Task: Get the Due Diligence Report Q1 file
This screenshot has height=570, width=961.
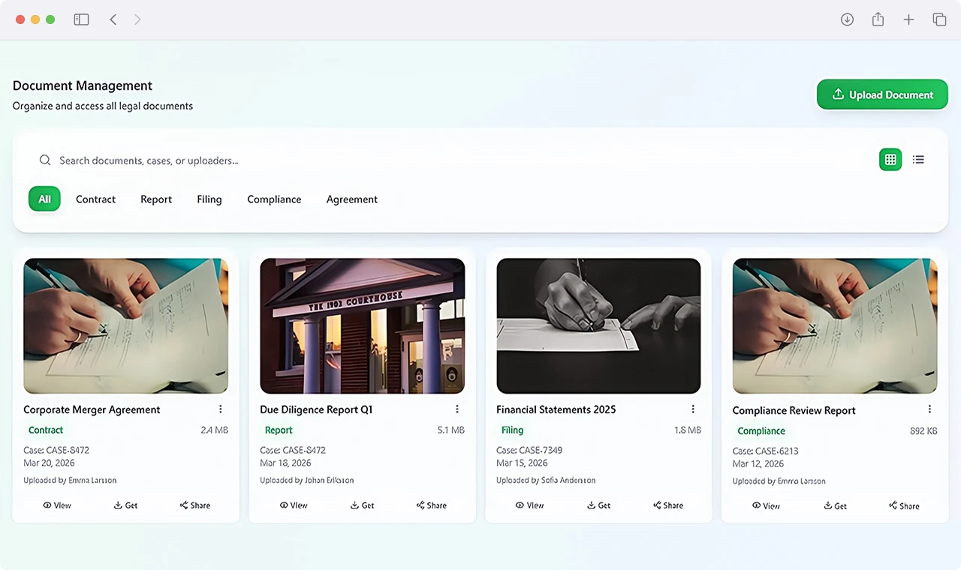Action: point(362,505)
